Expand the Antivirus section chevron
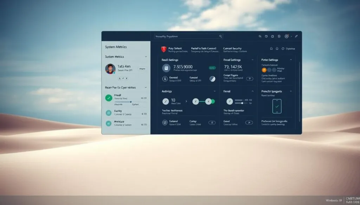This screenshot has width=360, height=205. coord(215,91)
